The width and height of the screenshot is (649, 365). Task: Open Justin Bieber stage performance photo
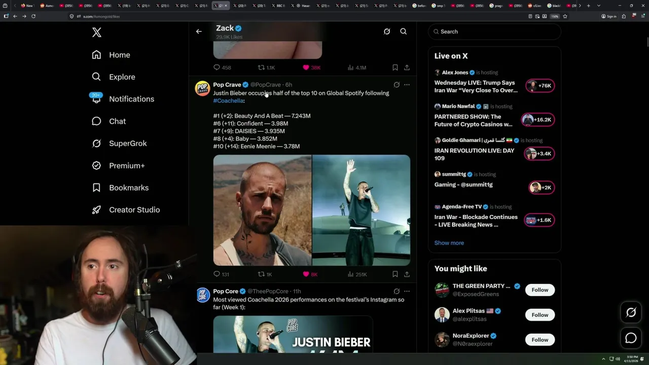click(x=361, y=210)
